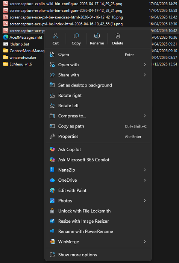179x263 pixels.
Task: Expand the NanaZip submenu arrow
Action: (x=145, y=170)
